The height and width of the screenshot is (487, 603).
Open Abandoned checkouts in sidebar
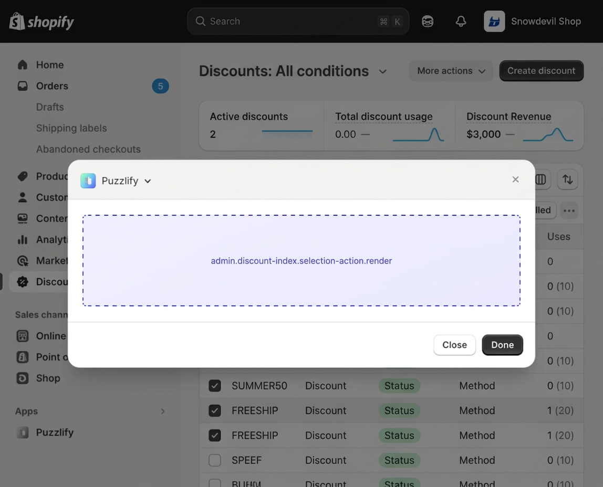point(88,149)
